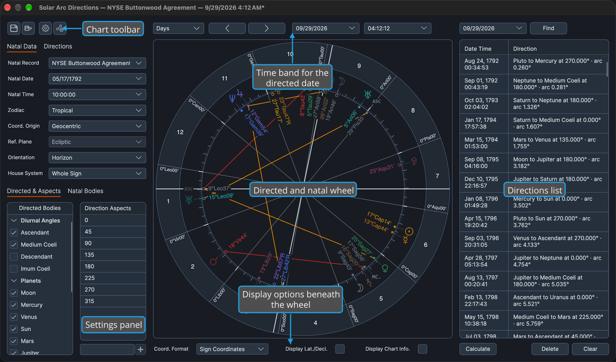Select aspect 225 in Direction Aspects

click(113, 278)
